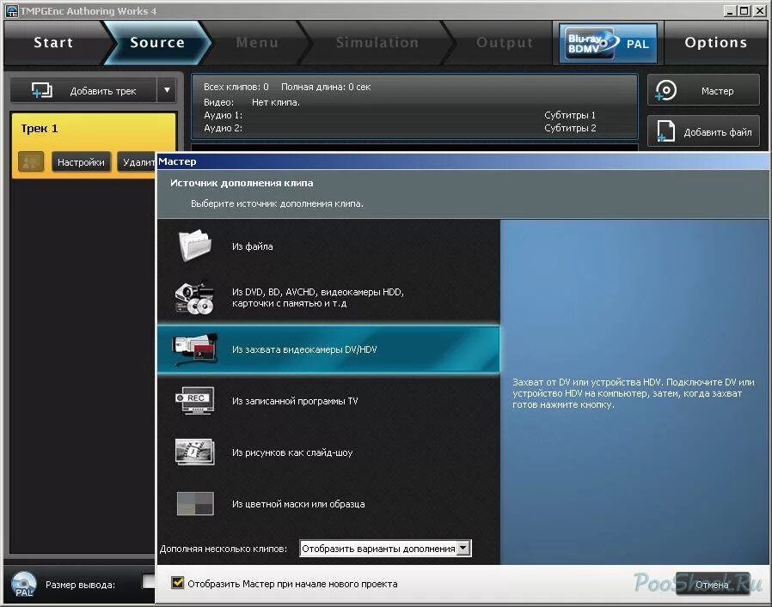Click the DVD/BD disc camera icon
Screen dimensions: 772x607
(x=194, y=298)
